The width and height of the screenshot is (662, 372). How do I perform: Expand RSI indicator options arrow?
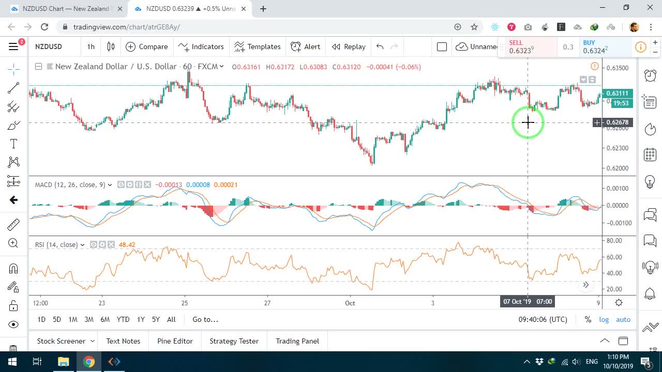click(x=82, y=245)
